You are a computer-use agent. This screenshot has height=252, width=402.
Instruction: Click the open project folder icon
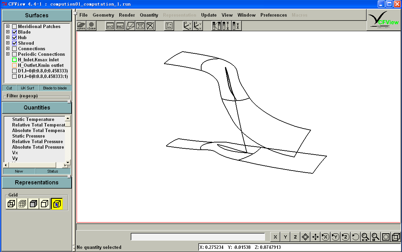click(81, 26)
